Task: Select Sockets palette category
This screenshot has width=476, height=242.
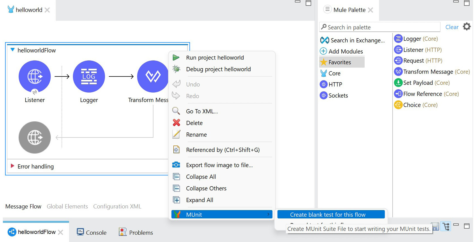Action: tap(334, 95)
